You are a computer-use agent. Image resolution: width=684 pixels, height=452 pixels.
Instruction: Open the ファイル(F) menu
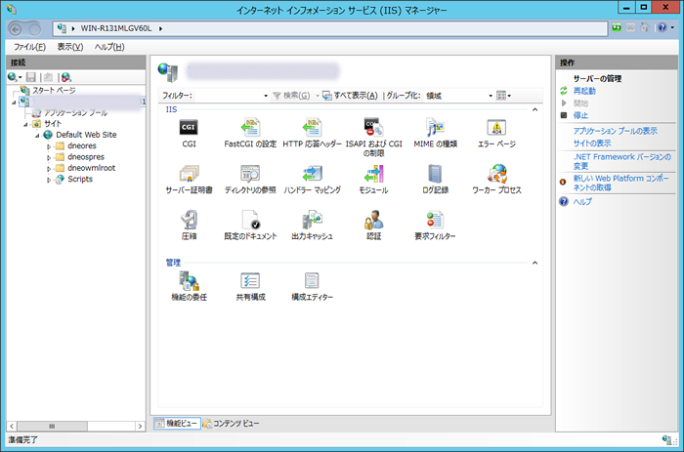coord(29,47)
